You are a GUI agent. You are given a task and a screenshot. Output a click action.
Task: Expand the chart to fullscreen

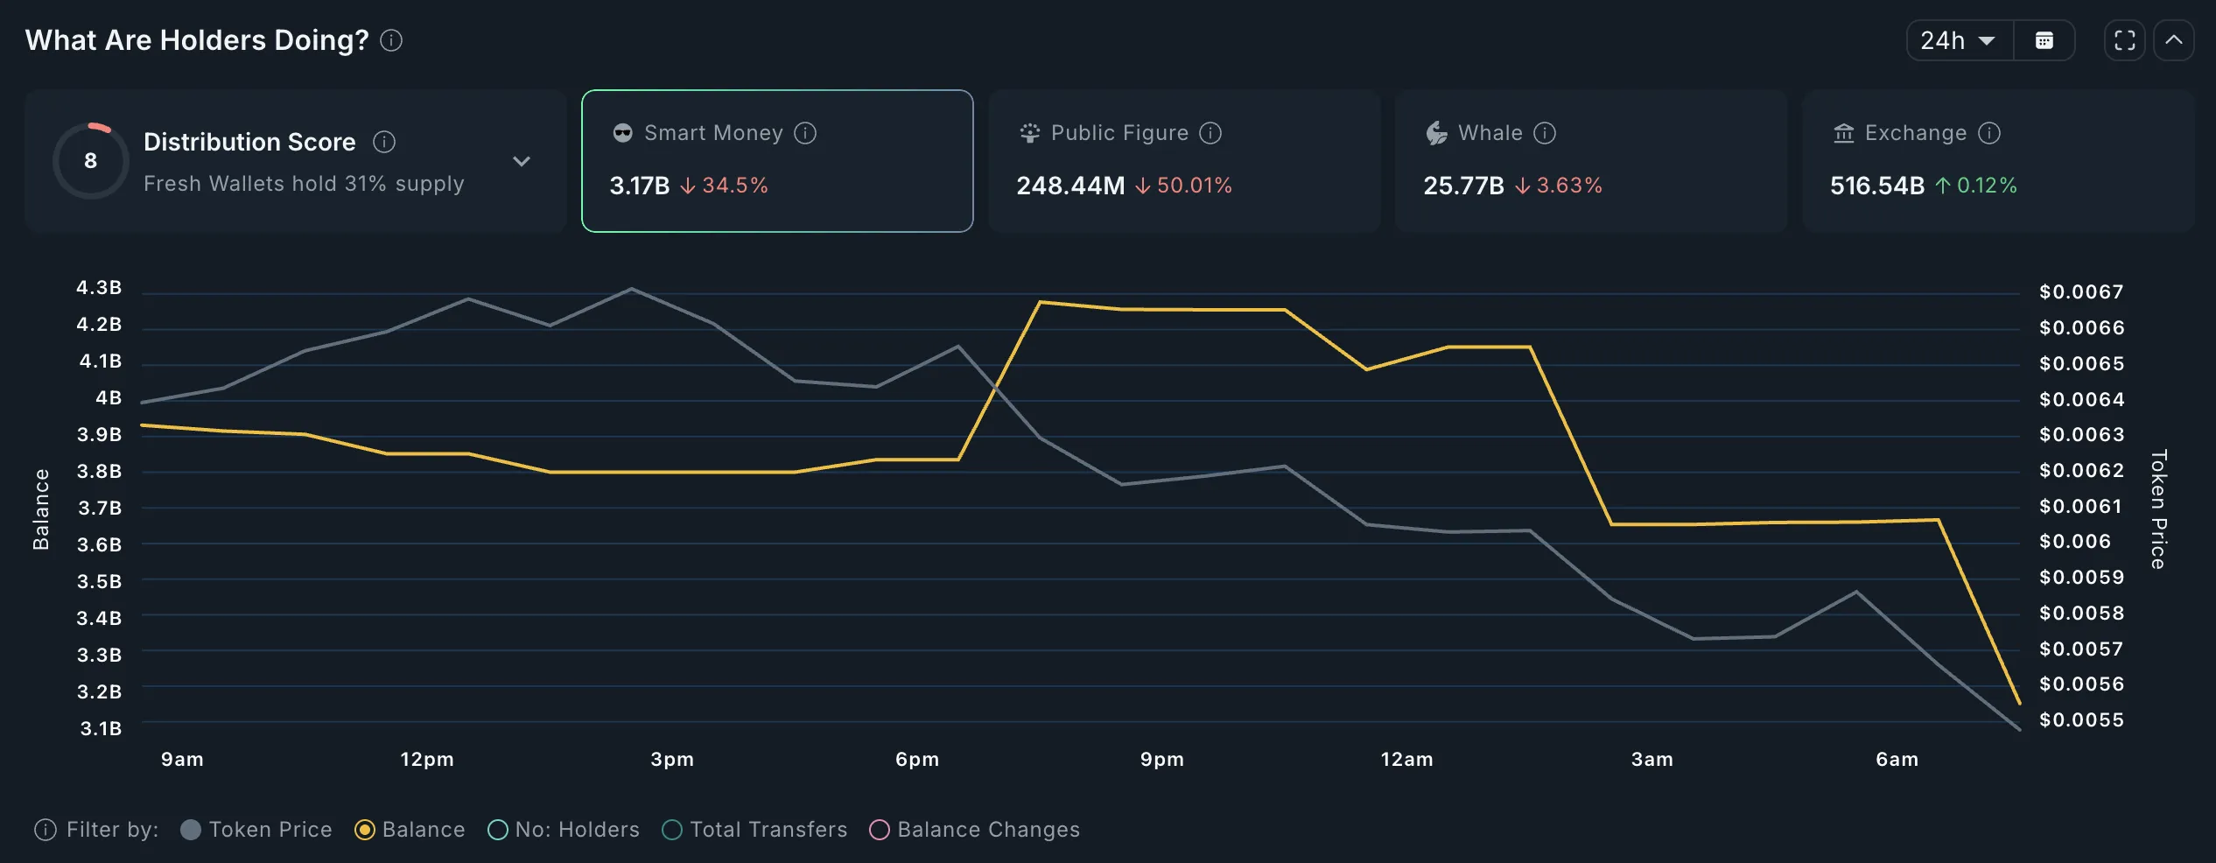(2124, 40)
